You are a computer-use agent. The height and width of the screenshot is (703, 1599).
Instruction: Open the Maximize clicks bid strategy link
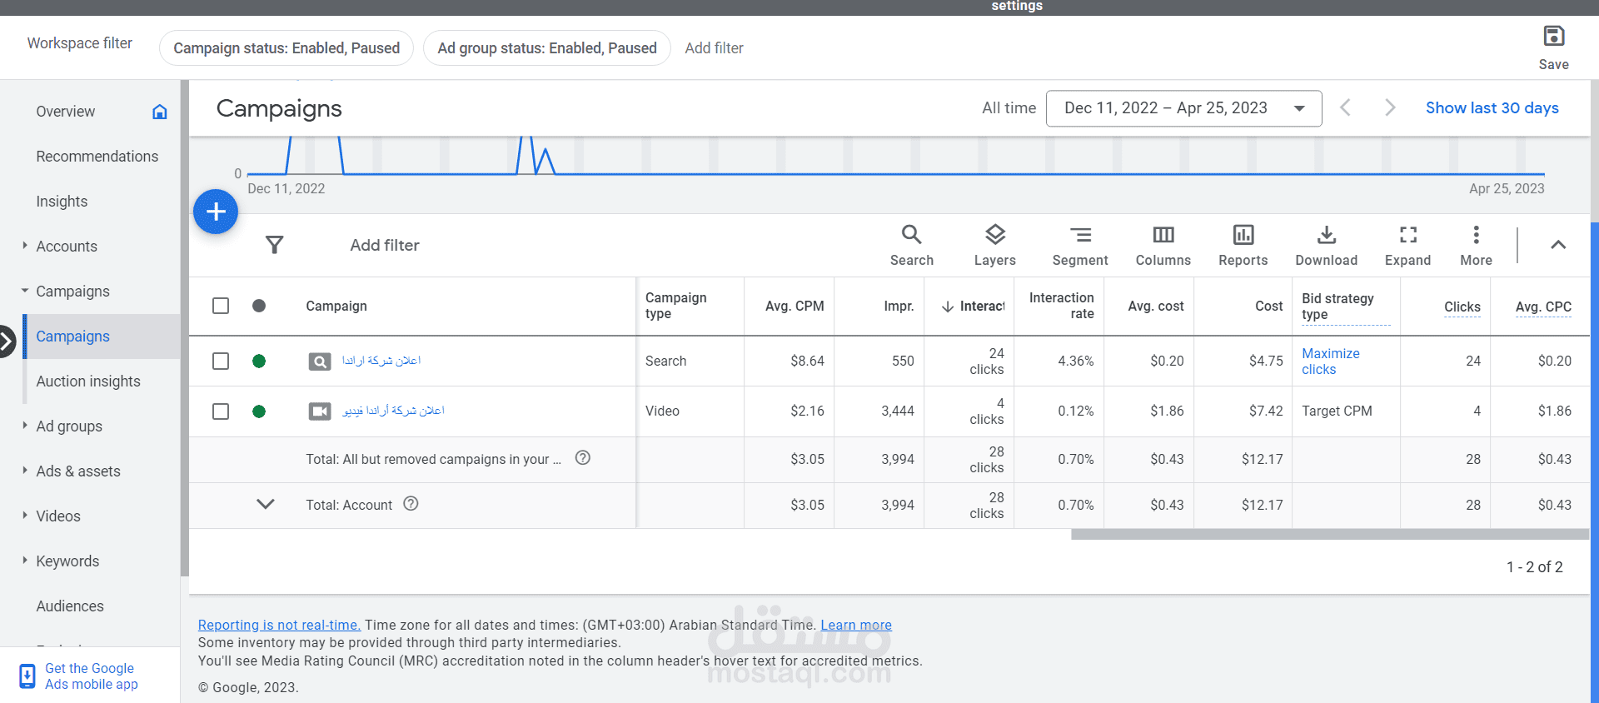(x=1331, y=361)
